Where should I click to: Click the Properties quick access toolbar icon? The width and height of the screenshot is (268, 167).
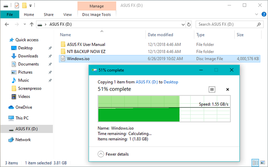click(x=17, y=6)
